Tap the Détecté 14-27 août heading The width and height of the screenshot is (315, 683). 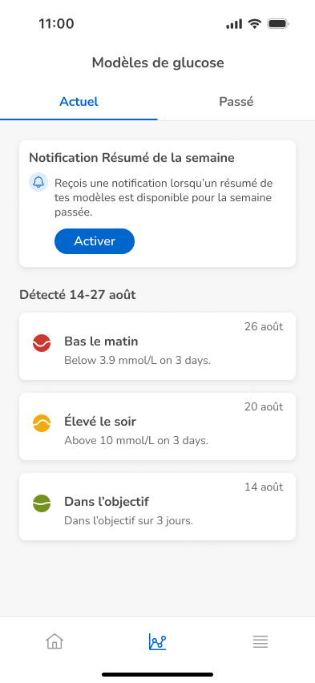(x=78, y=295)
